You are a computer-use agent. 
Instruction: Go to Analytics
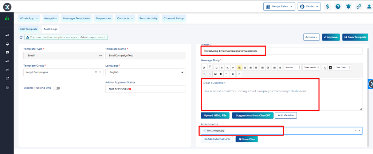point(50,18)
